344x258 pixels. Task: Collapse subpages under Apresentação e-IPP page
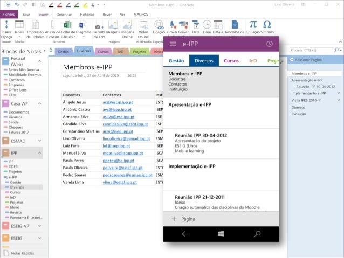click(339, 80)
